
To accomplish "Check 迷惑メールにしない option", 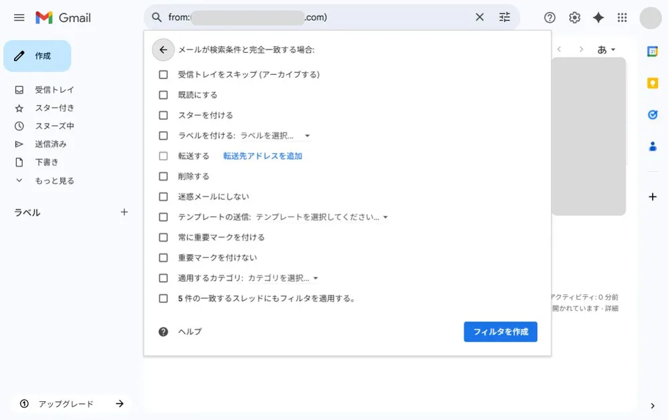I will click(x=163, y=197).
